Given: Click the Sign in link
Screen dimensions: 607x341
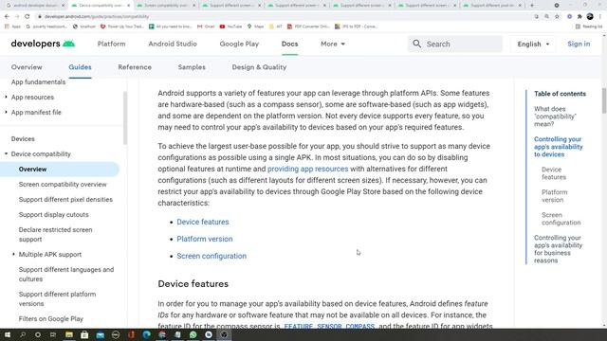Looking at the screenshot, I should click(x=579, y=45).
